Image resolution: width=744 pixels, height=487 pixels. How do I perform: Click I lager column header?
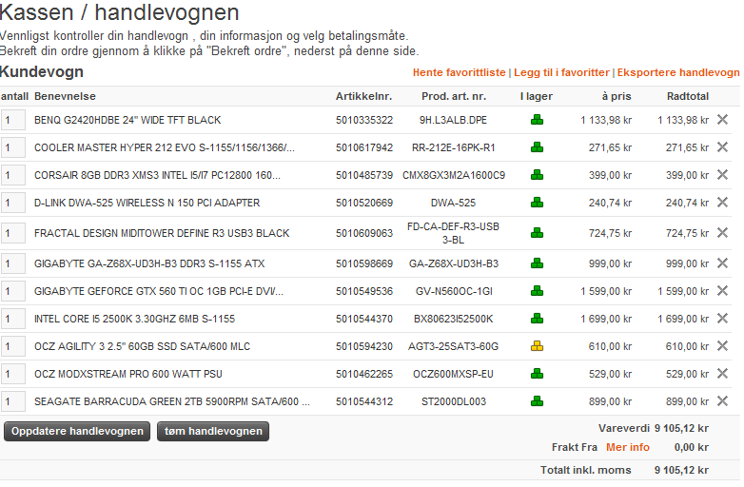[537, 96]
